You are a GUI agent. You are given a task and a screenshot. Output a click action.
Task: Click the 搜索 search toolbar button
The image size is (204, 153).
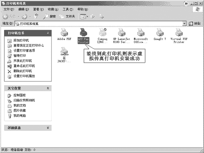49,17
